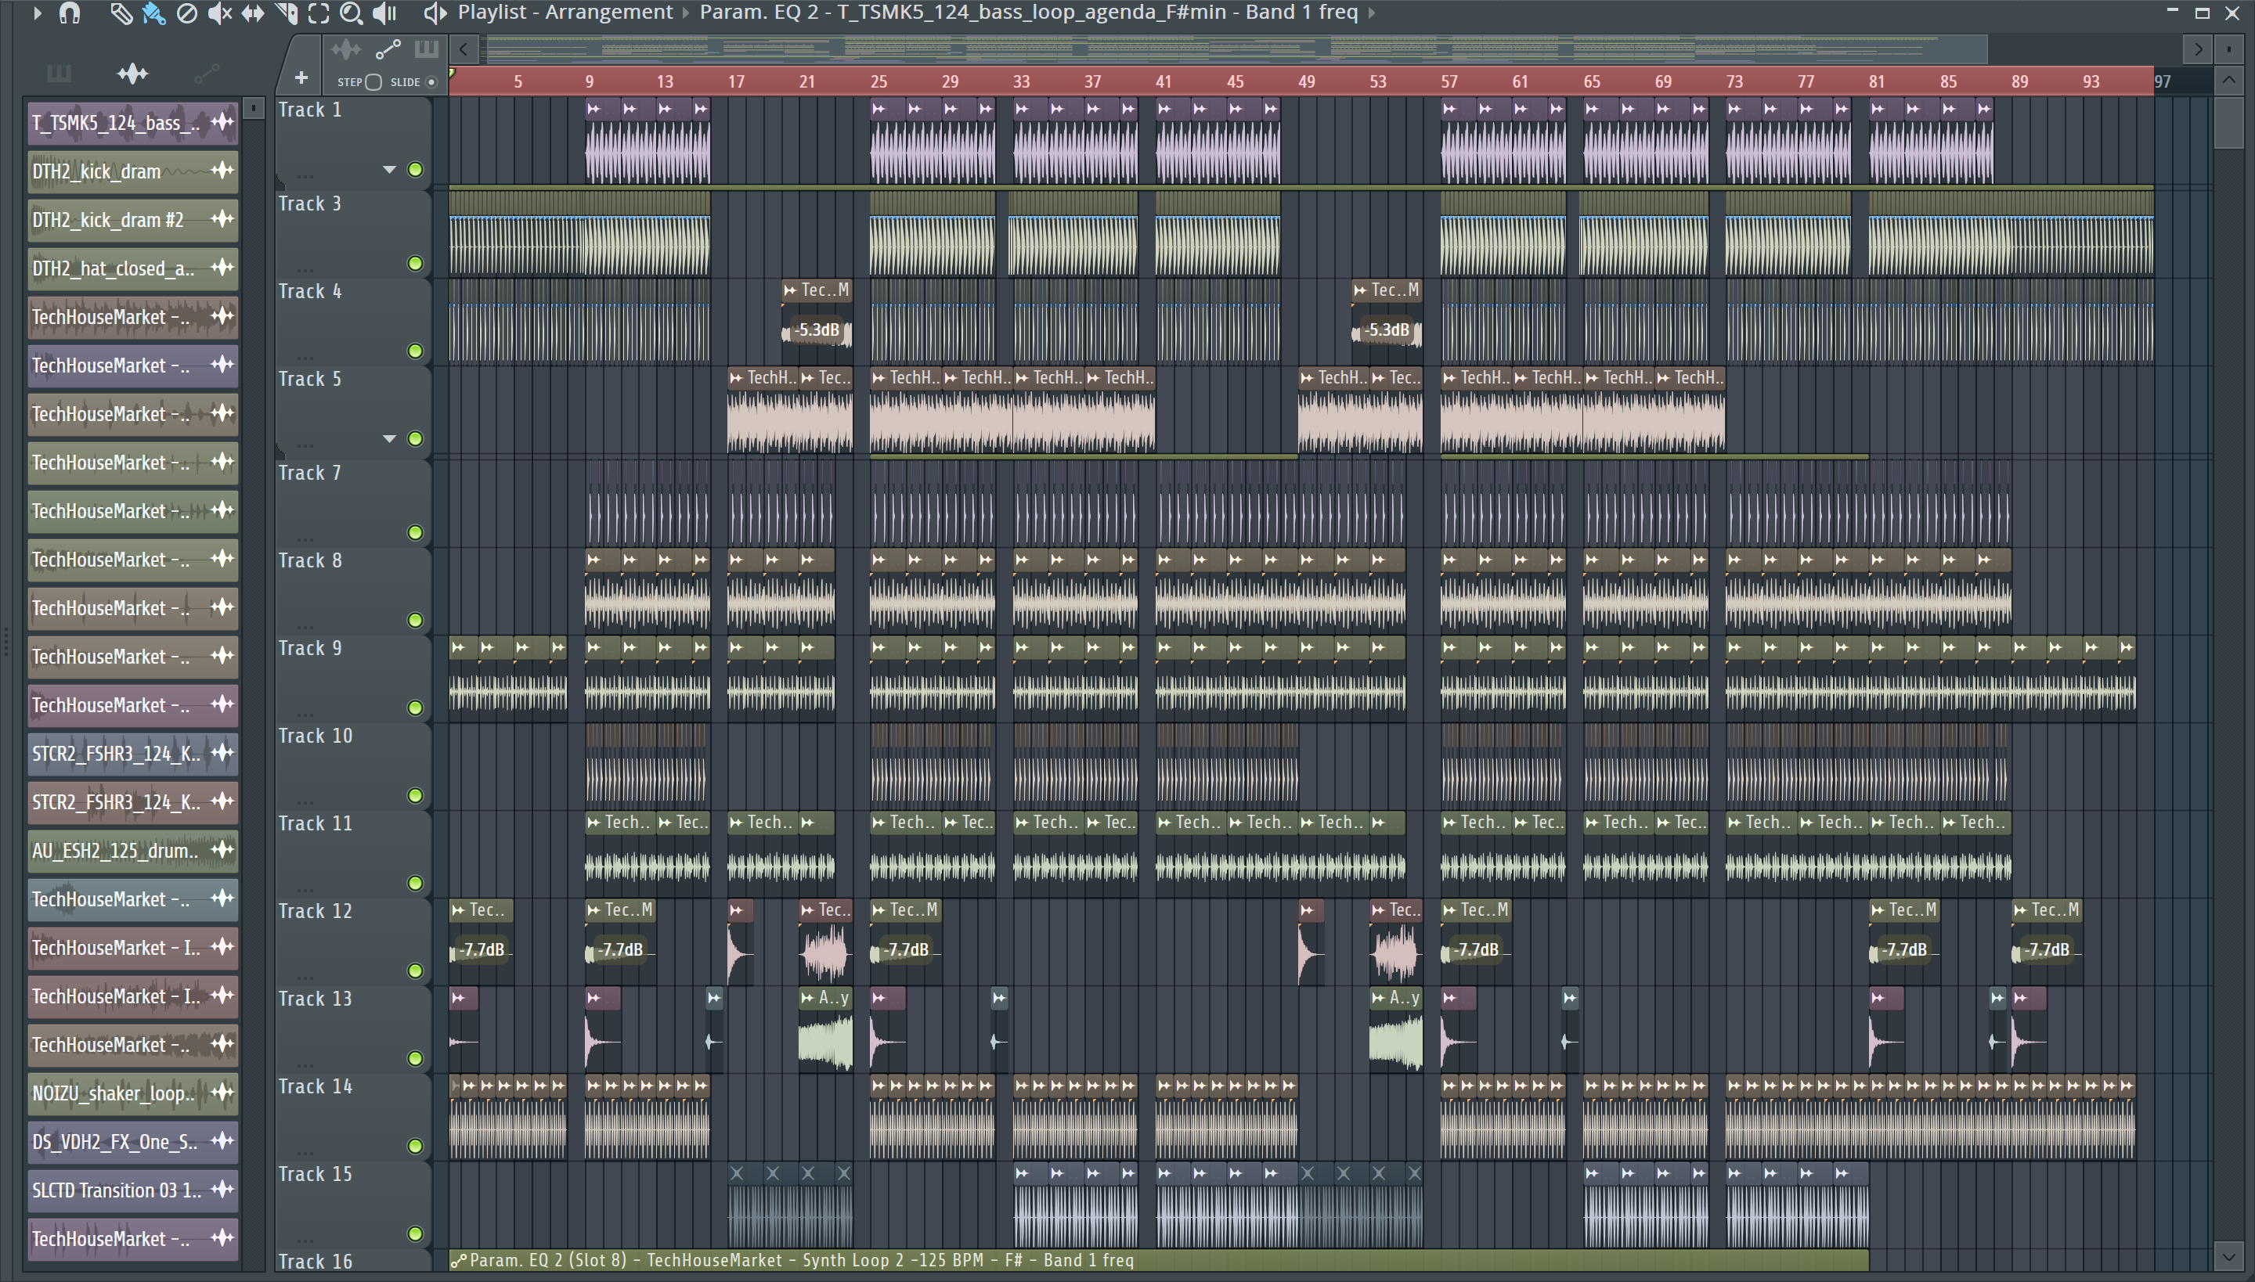The height and width of the screenshot is (1282, 2255).
Task: Enable the STEP checkbox
Action: [x=373, y=82]
